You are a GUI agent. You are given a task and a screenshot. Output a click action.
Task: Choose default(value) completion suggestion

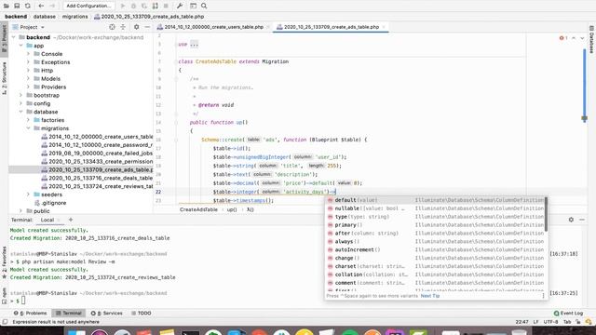[435, 200]
